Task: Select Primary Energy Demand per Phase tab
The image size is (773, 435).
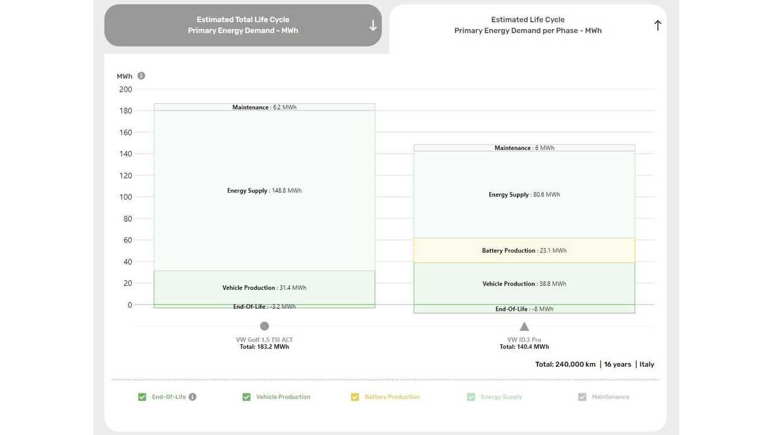Action: pos(528,25)
